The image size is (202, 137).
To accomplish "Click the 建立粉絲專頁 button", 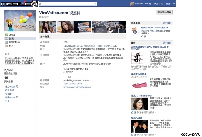I will coord(164,12).
